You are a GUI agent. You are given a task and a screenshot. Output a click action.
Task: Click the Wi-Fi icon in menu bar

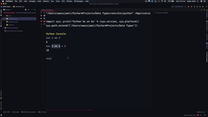(162, 1)
